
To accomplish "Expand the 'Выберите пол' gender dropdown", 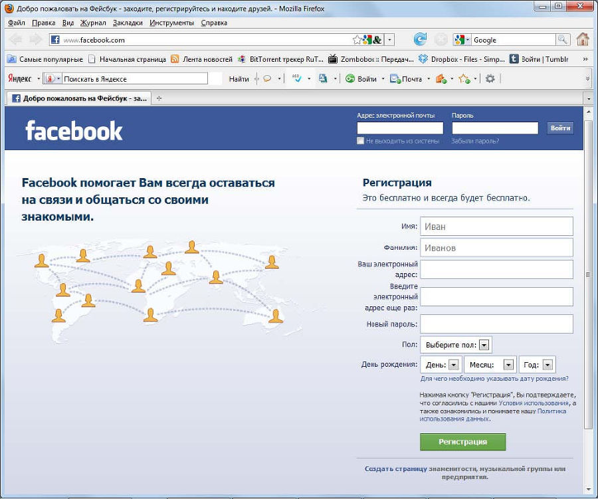I will click(484, 345).
